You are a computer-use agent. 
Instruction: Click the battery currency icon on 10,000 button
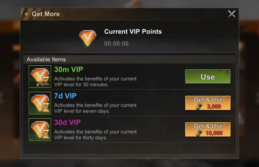[199, 133]
